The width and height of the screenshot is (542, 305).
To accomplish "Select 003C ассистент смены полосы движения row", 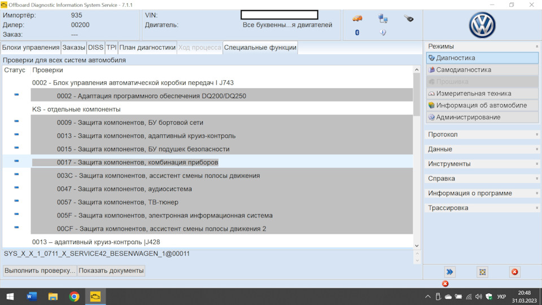I will pyautogui.click(x=221, y=176).
